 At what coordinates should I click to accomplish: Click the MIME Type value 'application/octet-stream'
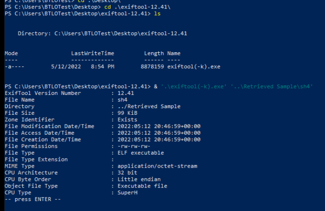(157, 166)
